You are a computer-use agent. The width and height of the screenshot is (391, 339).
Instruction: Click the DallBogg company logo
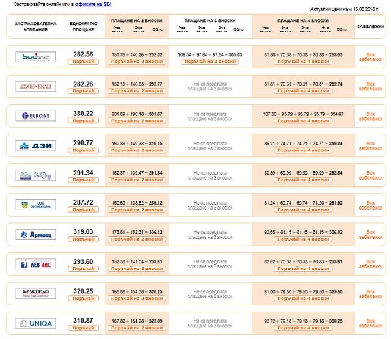click(35, 175)
